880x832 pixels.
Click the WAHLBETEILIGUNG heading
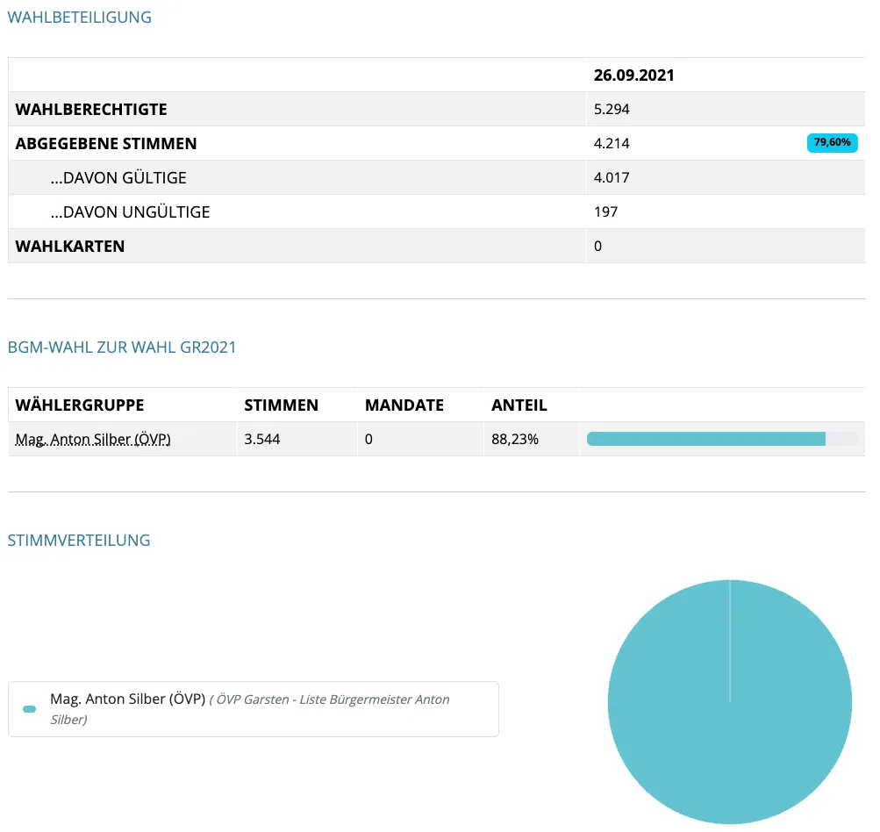[x=80, y=18]
